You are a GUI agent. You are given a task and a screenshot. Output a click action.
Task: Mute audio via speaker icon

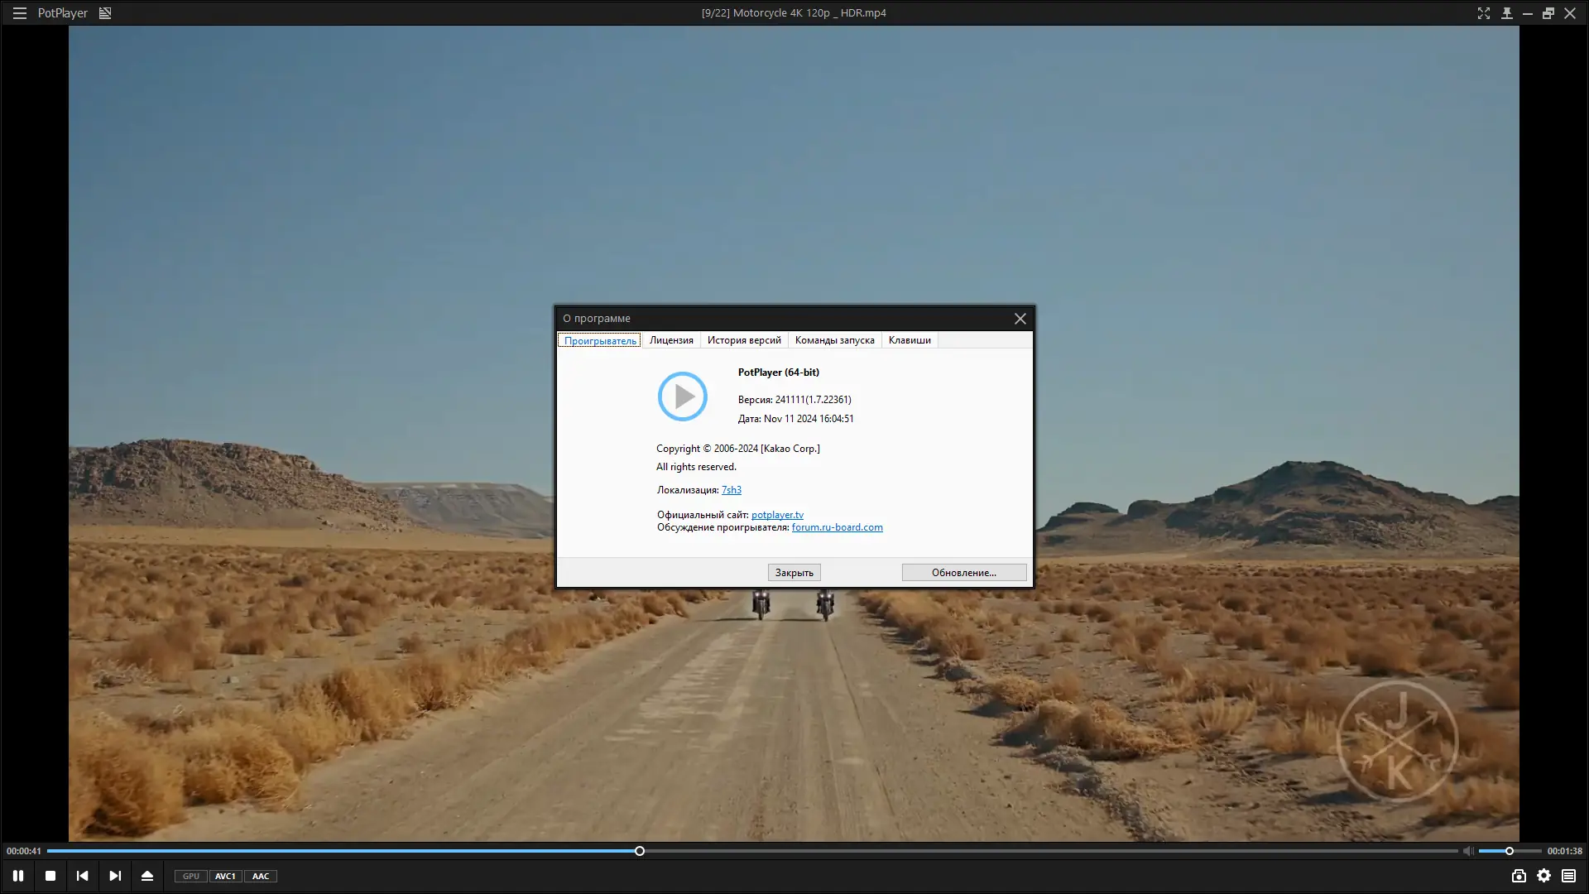click(1467, 851)
